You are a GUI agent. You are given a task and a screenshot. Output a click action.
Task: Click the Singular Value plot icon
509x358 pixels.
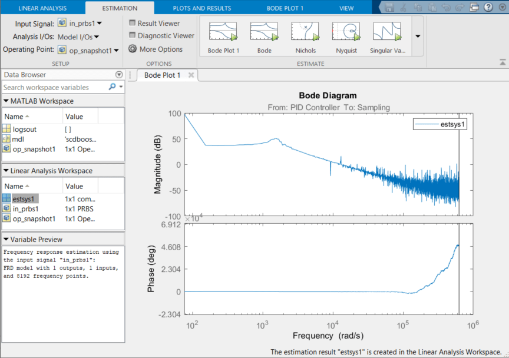[387, 32]
